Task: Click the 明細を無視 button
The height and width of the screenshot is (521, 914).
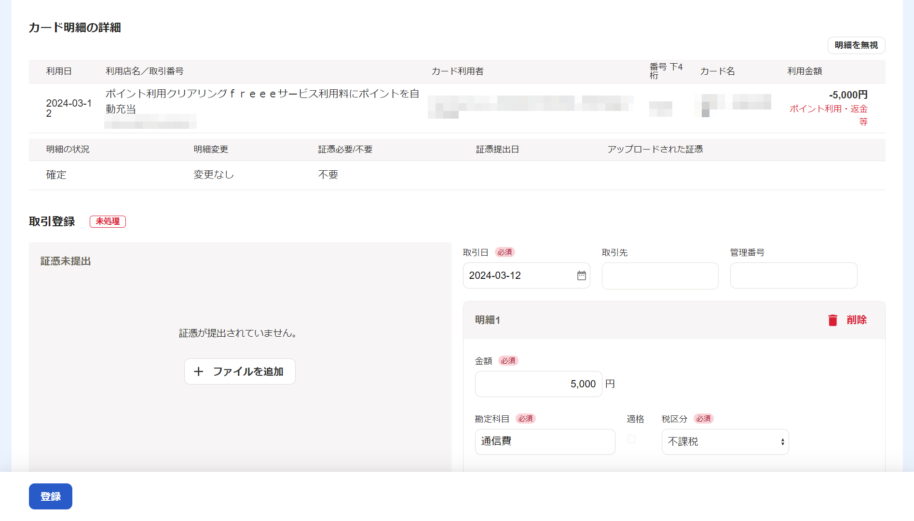Action: point(856,45)
